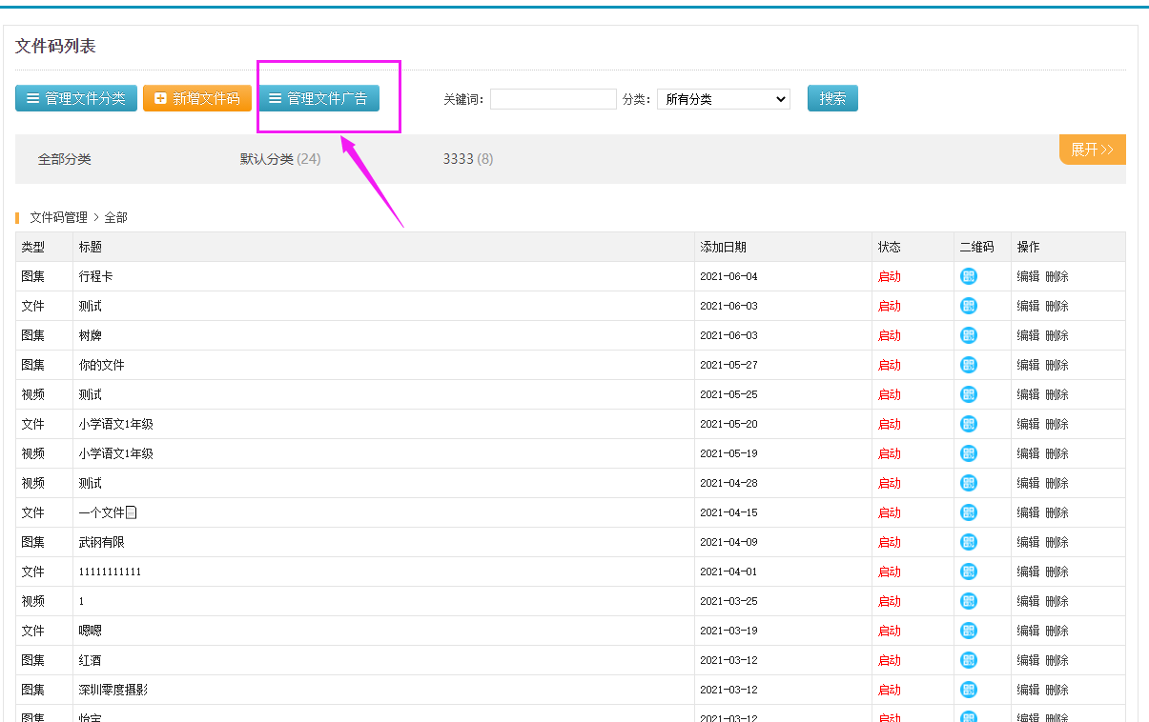Open QR code for 行程卡 row

[x=969, y=276]
